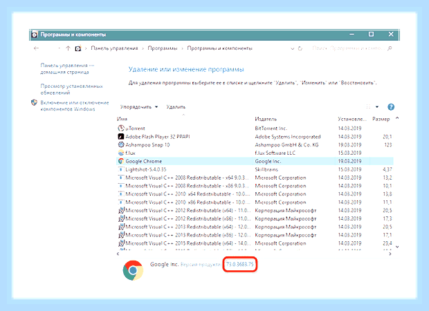Screen dimensions: 429x311
Task: Open Просмотр установленных обновлений link
Action: 72,89
